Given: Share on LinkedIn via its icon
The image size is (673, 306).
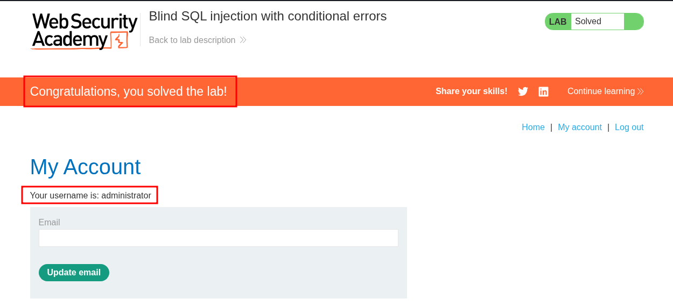Looking at the screenshot, I should click(543, 91).
